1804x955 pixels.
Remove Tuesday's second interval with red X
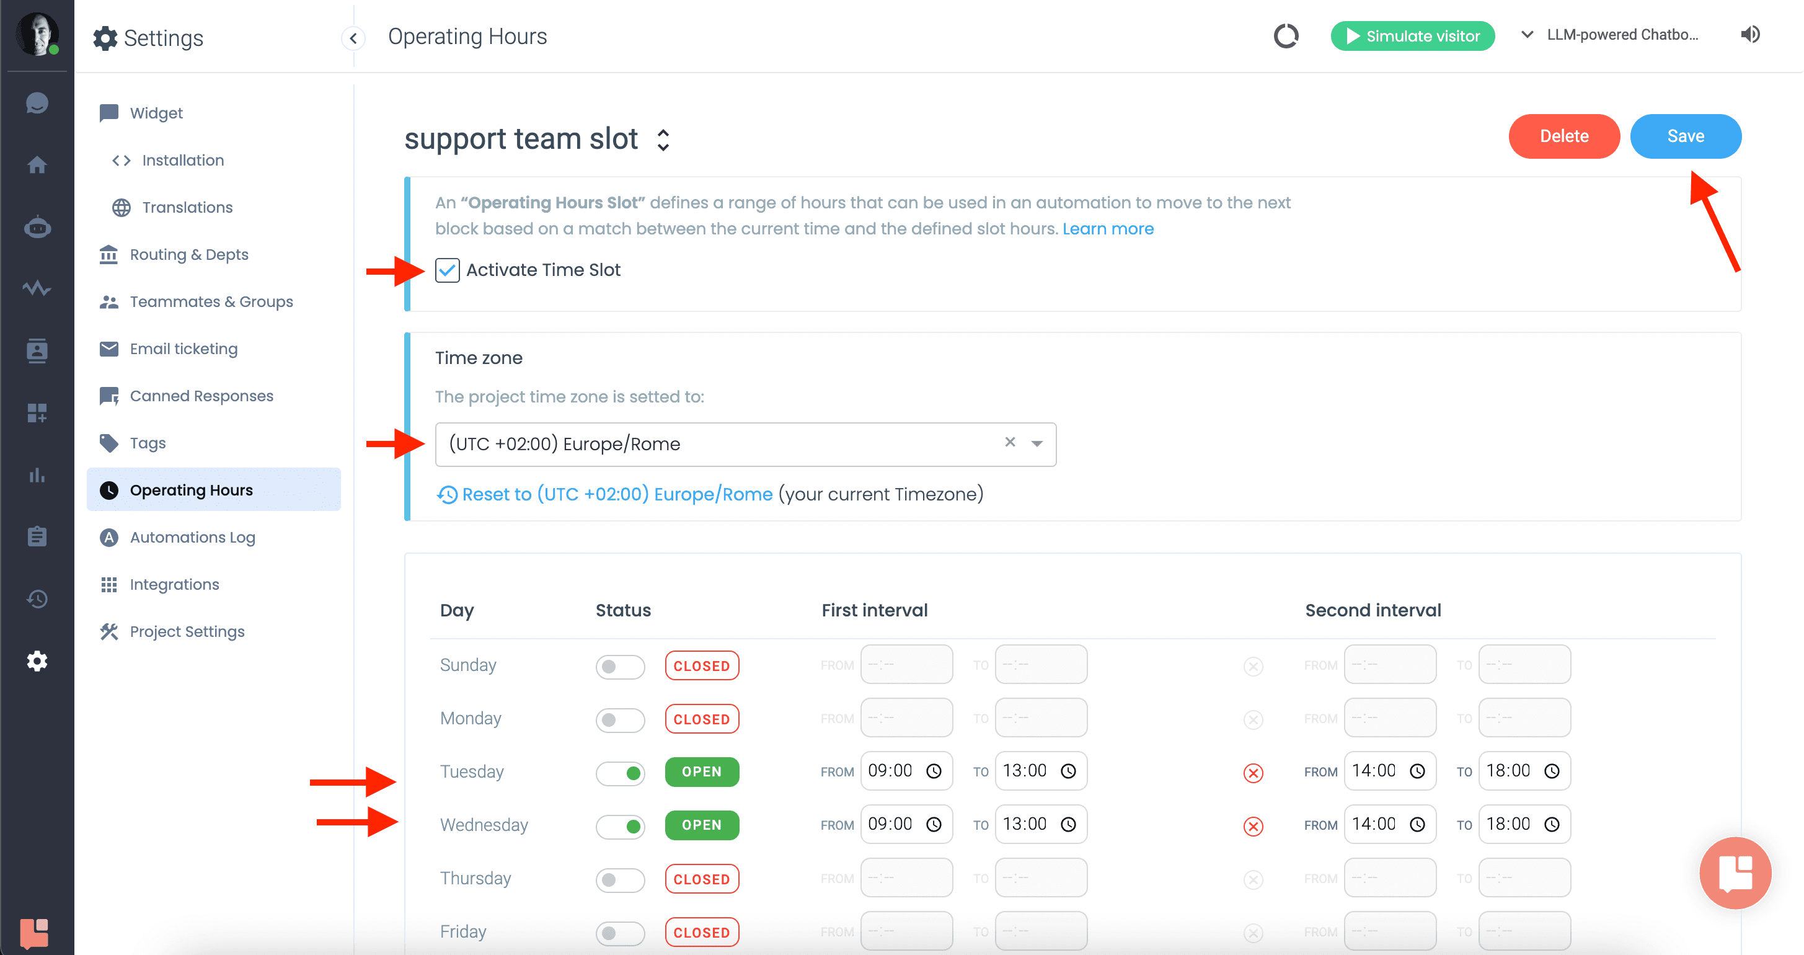coord(1254,773)
